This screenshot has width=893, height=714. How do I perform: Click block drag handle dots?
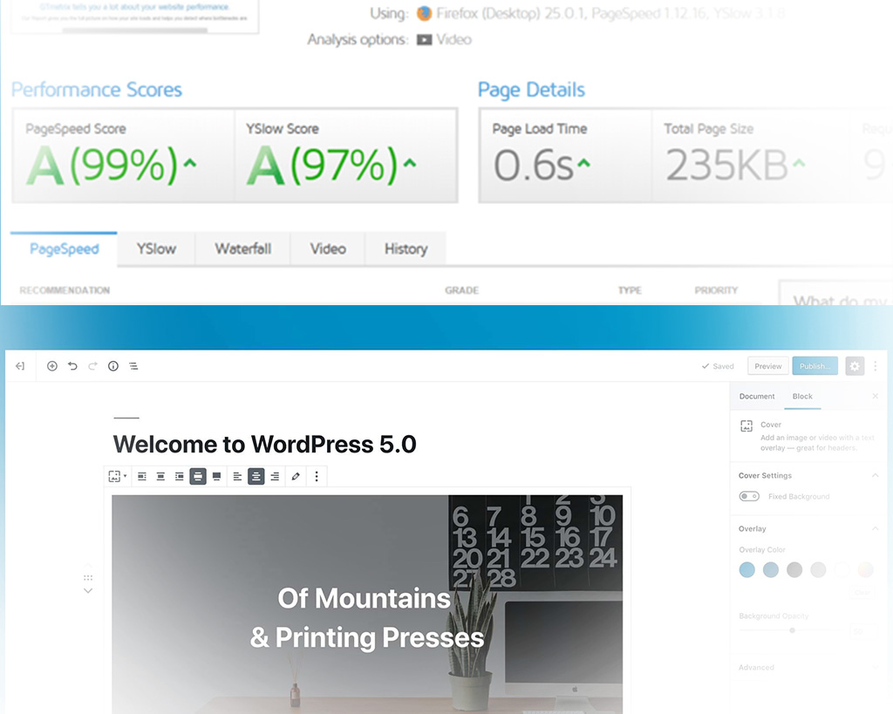coord(88,578)
